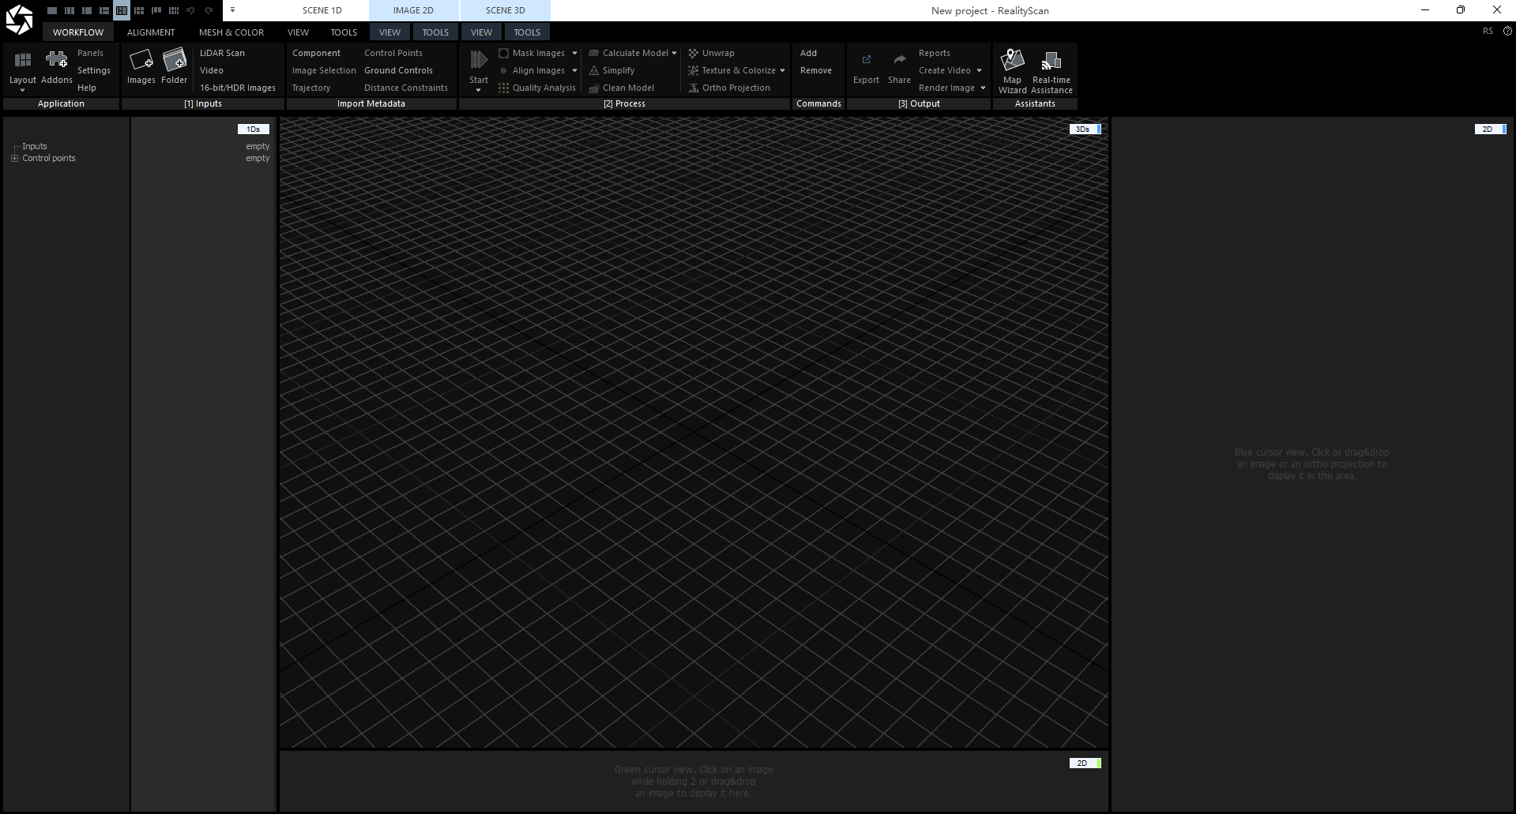This screenshot has height=814, width=1516.
Task: Click the 2D badge in blue cursor view
Action: click(1490, 129)
